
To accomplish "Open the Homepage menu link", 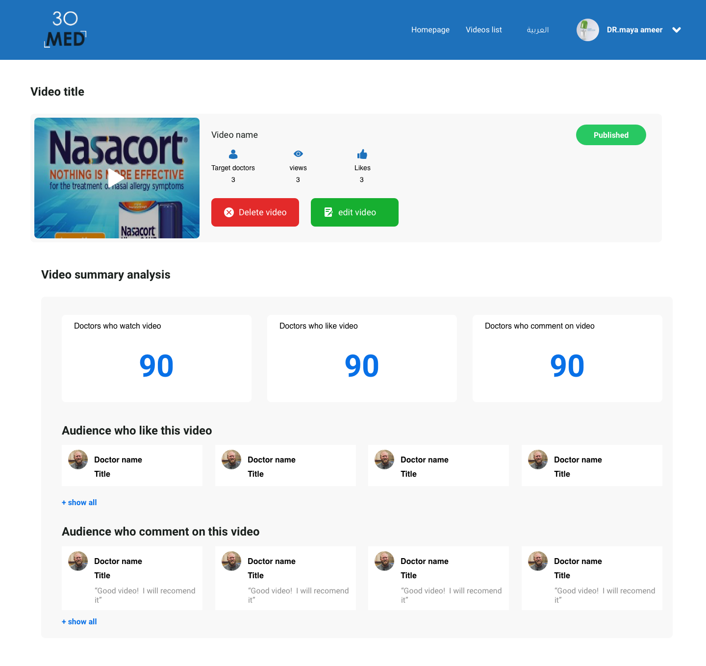I will point(430,30).
